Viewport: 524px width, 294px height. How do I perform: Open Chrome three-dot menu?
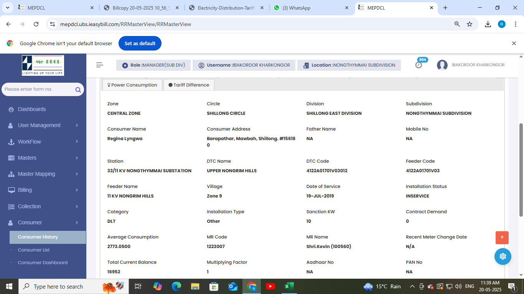coord(515,24)
